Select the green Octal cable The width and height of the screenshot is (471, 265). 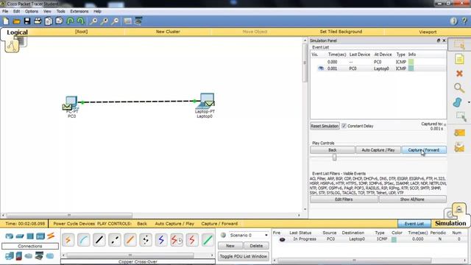pyautogui.click(x=208, y=240)
